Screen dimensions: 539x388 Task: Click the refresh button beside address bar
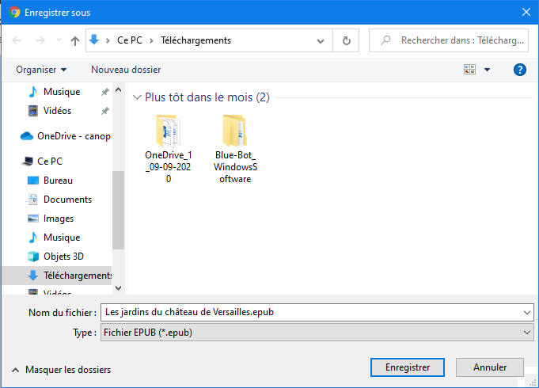[x=346, y=40]
